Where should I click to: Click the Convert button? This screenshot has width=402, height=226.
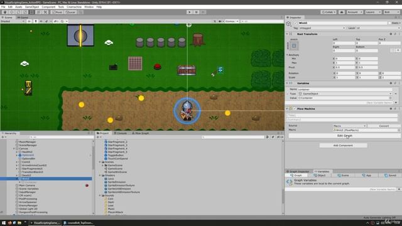pyautogui.click(x=384, y=126)
